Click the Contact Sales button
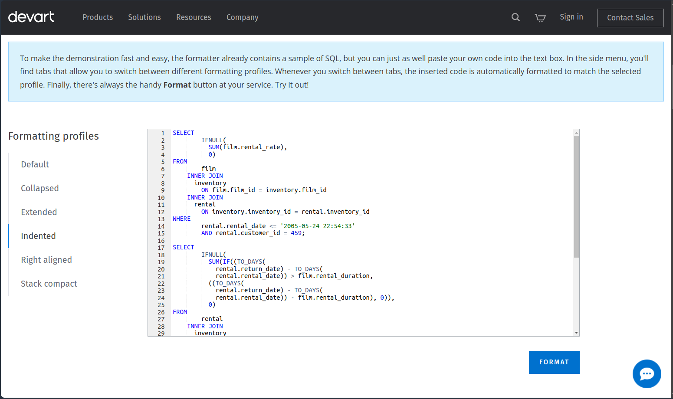Image resolution: width=673 pixels, height=399 pixels. point(630,18)
